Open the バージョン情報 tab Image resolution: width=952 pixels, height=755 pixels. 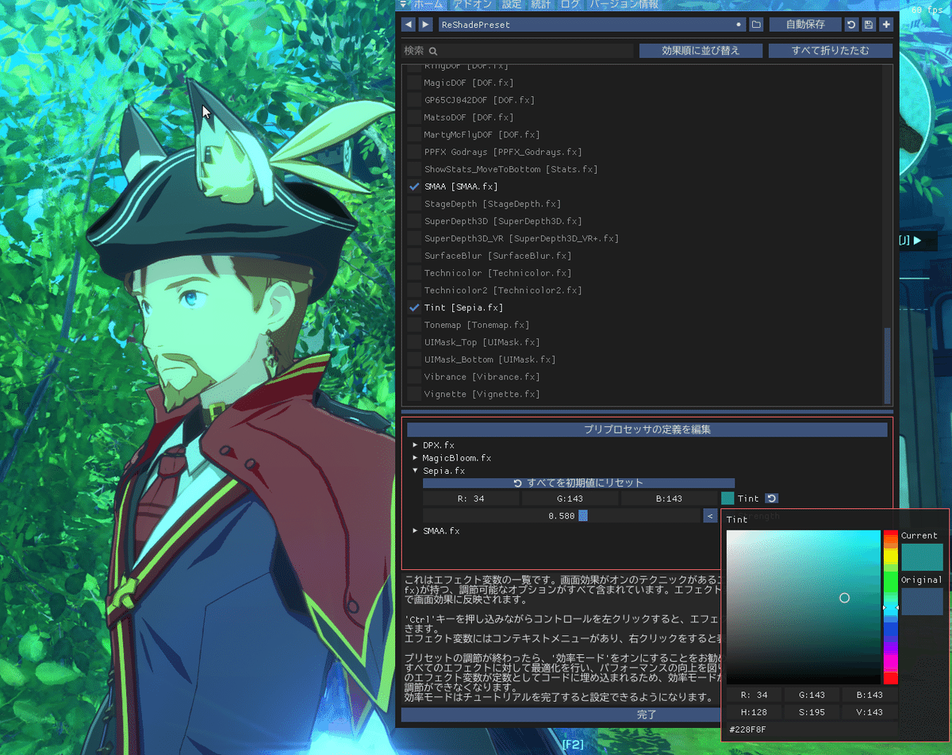point(624,5)
